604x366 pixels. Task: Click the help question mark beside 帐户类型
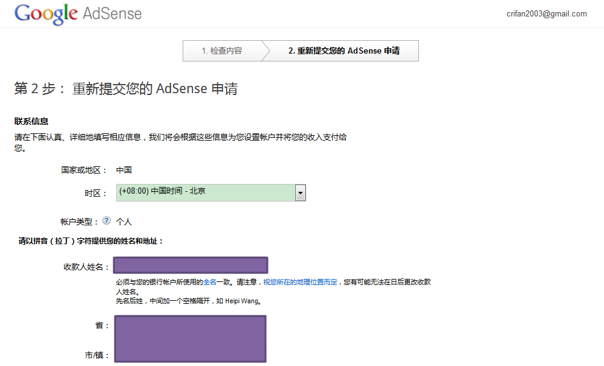coord(107,221)
